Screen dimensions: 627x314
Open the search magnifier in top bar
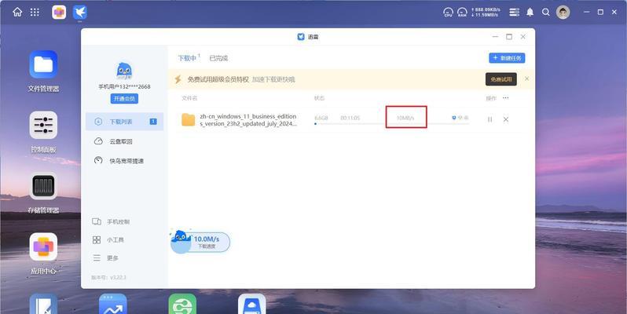[546, 13]
